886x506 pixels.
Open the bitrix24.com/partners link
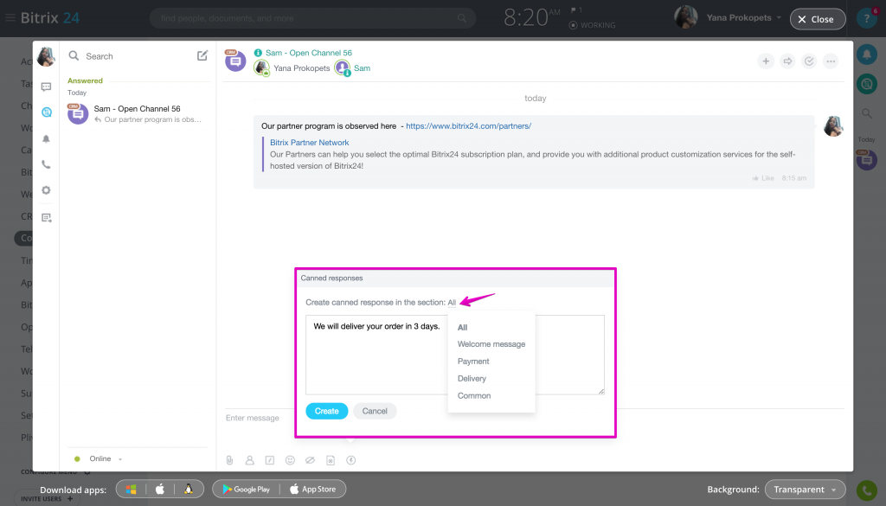[x=468, y=126]
